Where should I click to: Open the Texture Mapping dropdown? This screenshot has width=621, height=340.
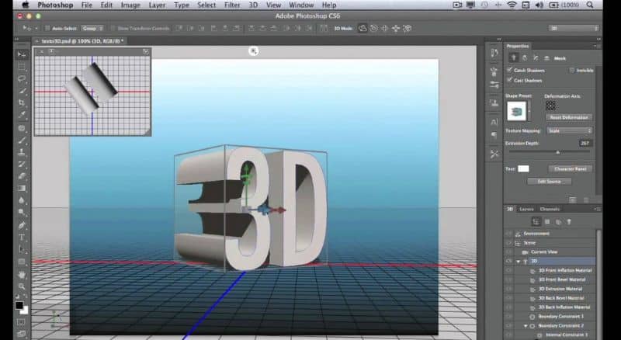569,130
